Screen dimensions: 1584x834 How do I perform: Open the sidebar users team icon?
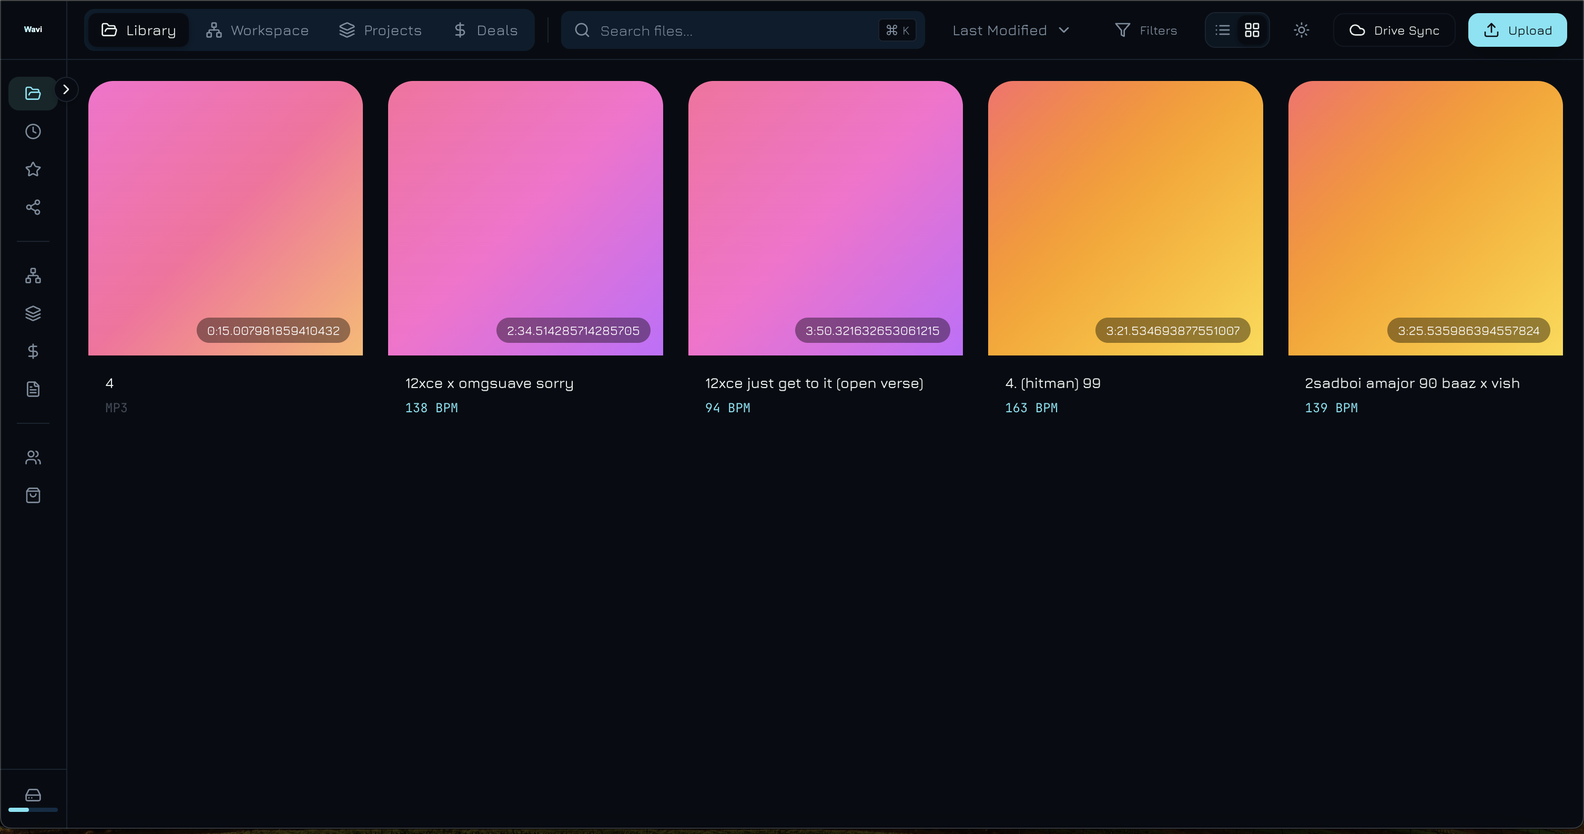[x=33, y=457]
